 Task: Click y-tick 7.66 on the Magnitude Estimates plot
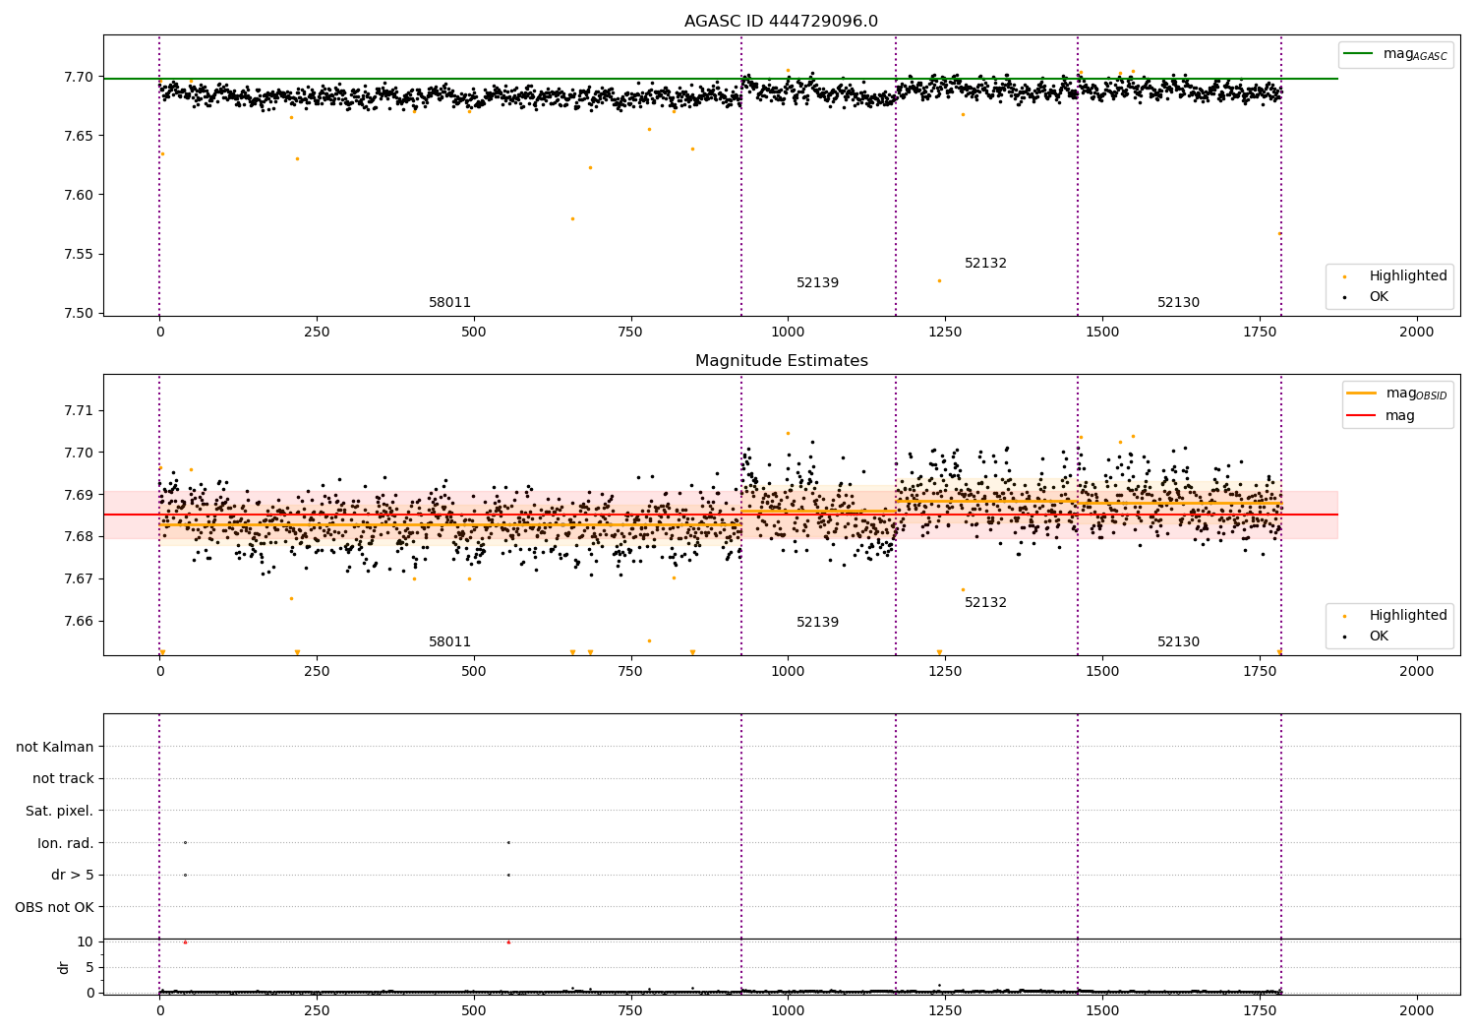[78, 621]
